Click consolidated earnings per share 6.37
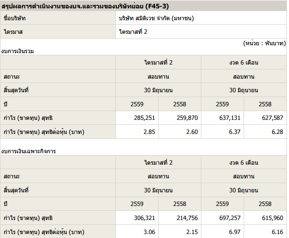The width and height of the screenshot is (289, 238). coord(235,132)
